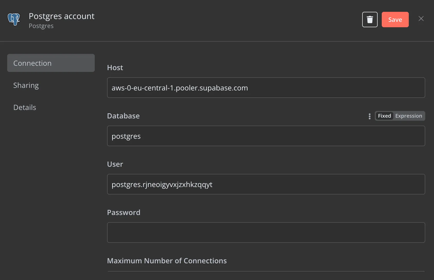Click the Host field label

115,68
